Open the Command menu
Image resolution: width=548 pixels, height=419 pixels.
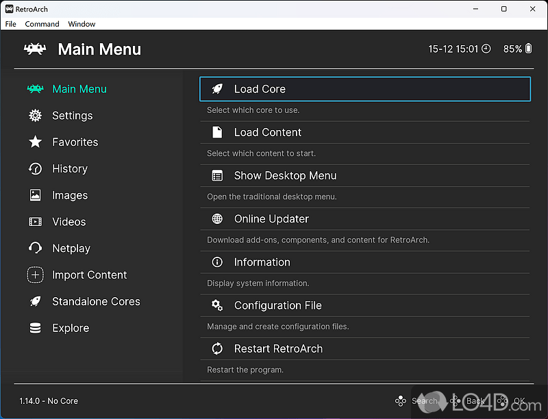42,24
